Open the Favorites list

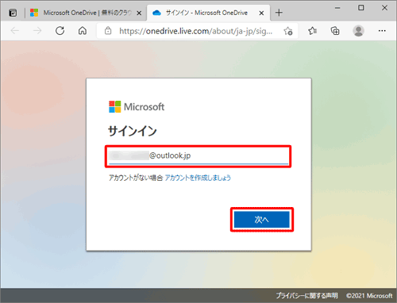point(313,31)
